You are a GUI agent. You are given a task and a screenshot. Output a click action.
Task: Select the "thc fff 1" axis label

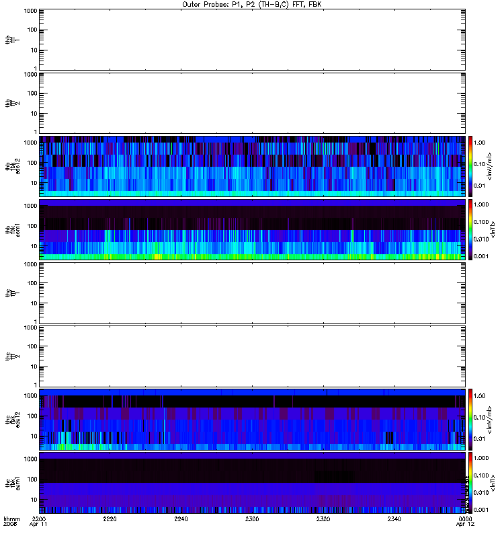(x=12, y=293)
